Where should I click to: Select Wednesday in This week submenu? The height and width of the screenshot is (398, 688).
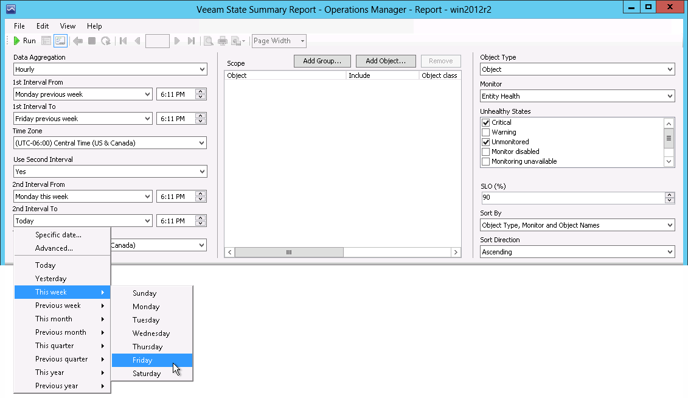point(152,333)
